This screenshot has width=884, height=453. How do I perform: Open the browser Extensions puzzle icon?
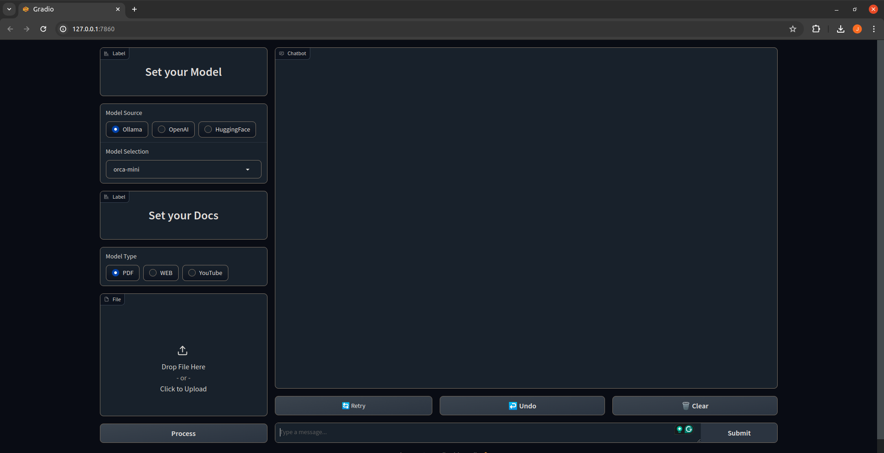pos(816,29)
